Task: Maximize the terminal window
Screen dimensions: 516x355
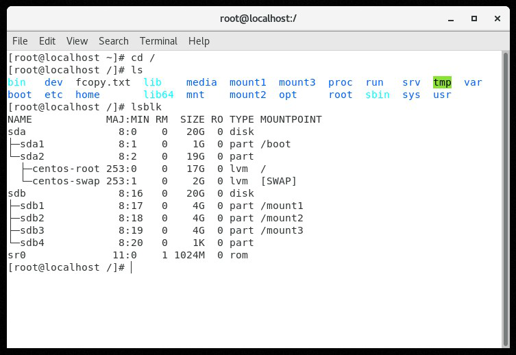Action: pos(475,18)
